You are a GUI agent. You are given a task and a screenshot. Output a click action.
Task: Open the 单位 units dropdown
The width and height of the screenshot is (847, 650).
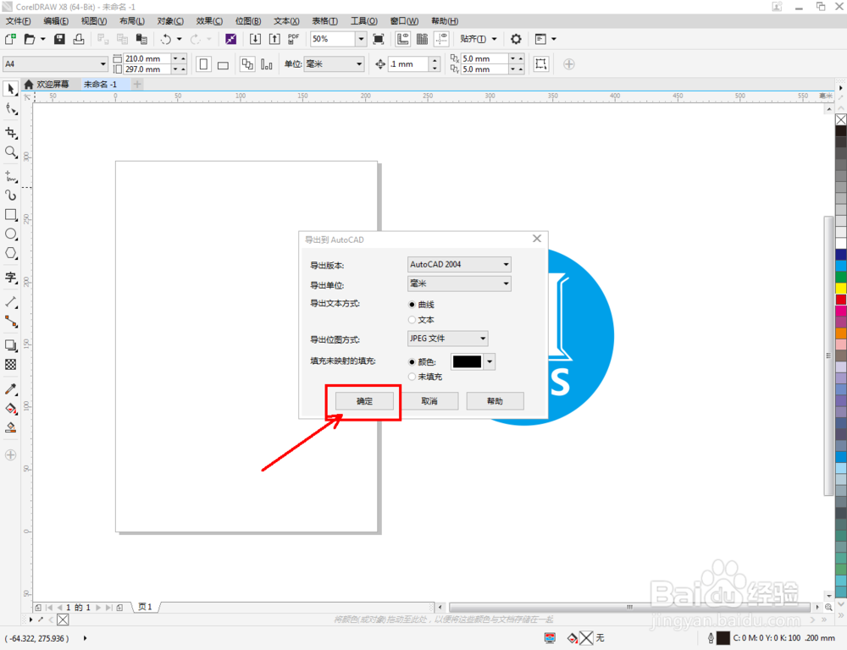tap(333, 64)
